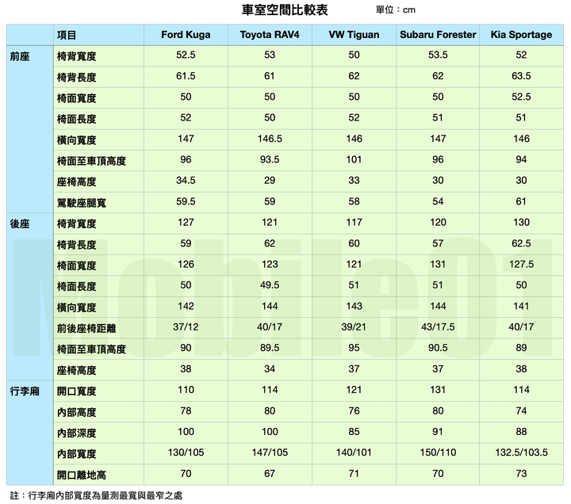Click Subaru Forester value 91

tap(438, 432)
